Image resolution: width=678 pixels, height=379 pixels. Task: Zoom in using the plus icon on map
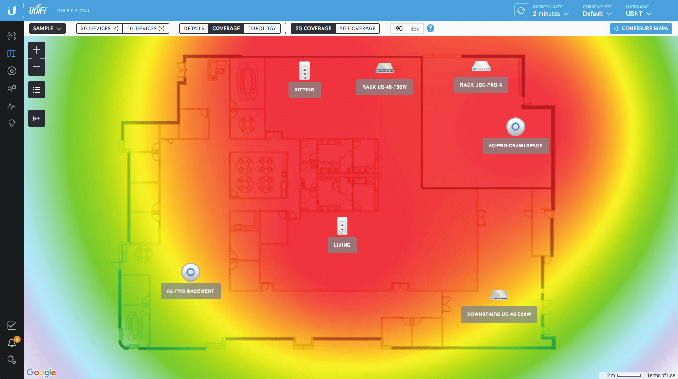click(x=36, y=49)
